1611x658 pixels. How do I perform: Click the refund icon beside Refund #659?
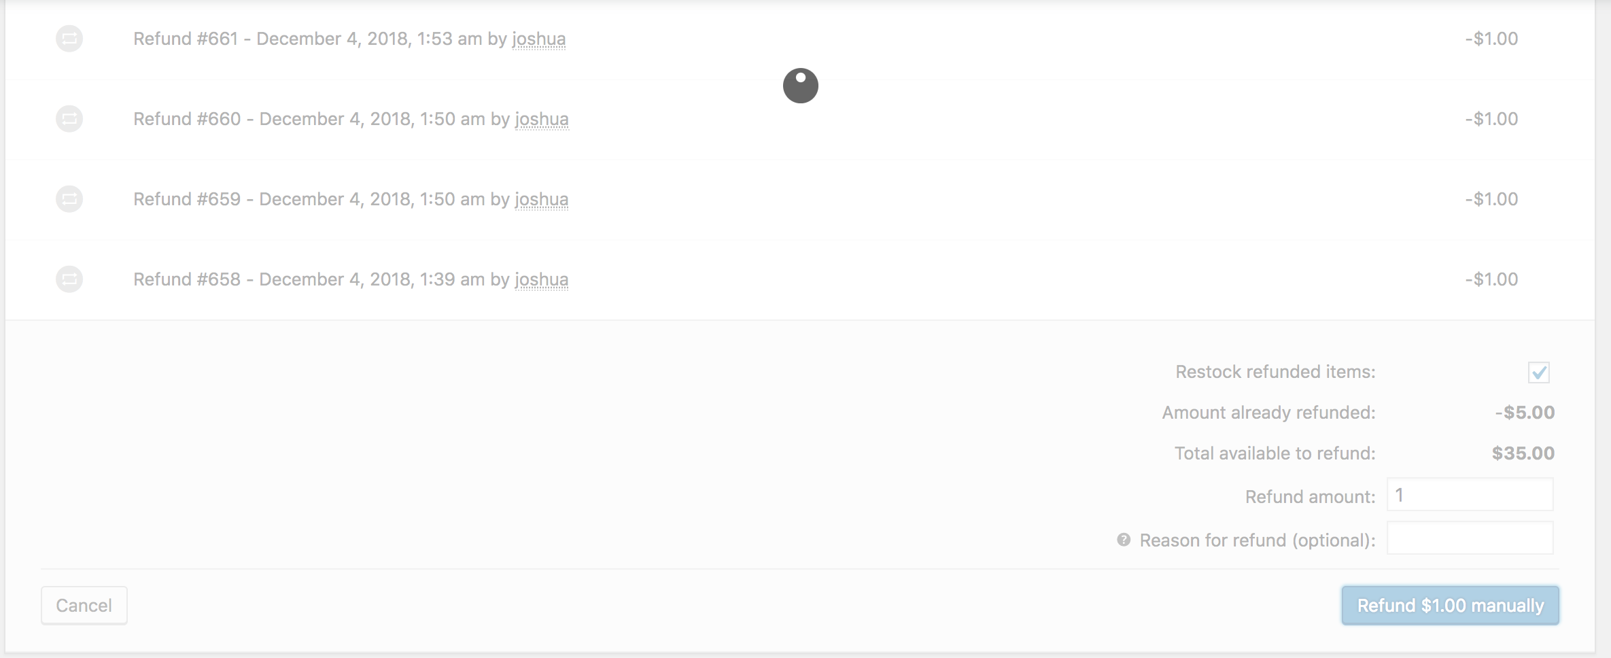69,198
